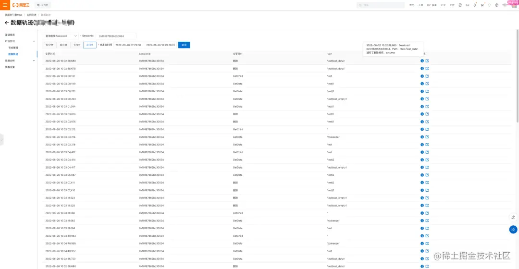This screenshot has height=269, width=519.
Task: Expand the 观测分析 sidebar group
Action: pos(34,61)
